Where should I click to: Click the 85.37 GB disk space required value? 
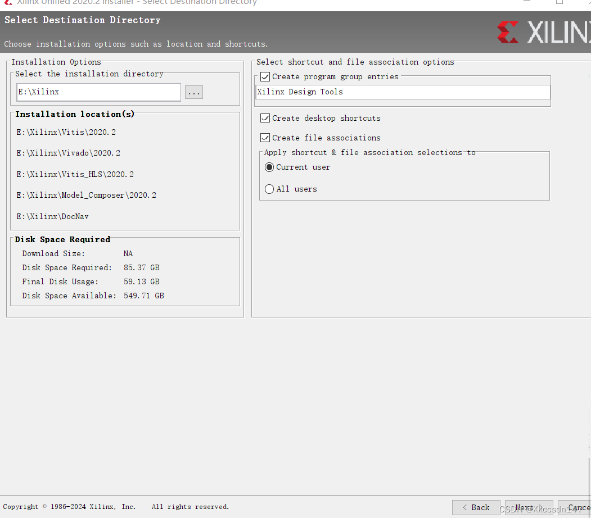pos(142,267)
